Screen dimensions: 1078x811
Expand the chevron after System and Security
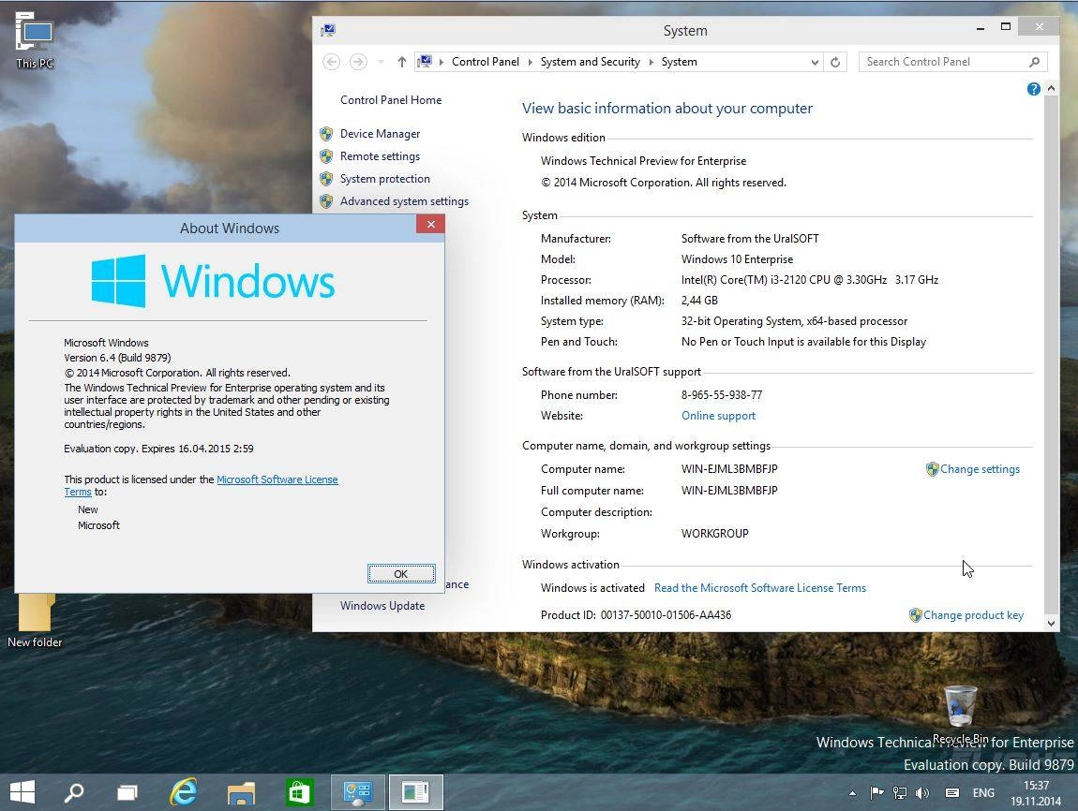[651, 62]
